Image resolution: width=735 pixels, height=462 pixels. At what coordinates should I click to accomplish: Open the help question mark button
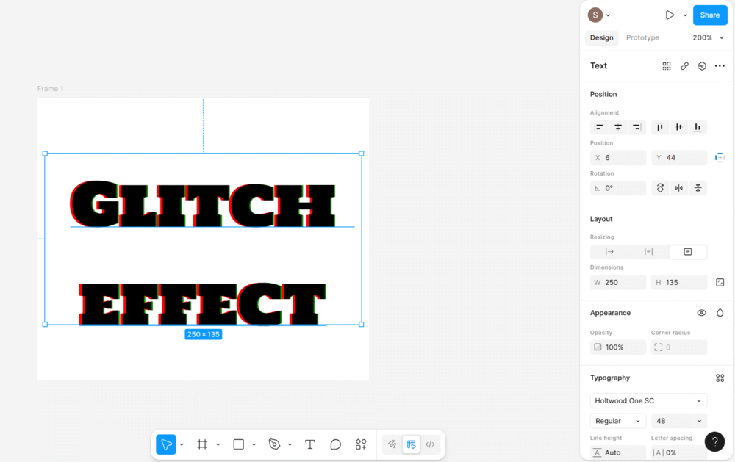(714, 441)
